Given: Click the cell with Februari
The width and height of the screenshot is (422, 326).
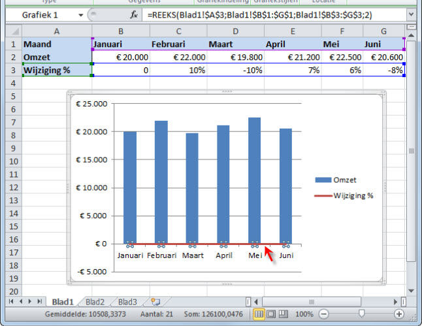Looking at the screenshot, I should point(178,44).
